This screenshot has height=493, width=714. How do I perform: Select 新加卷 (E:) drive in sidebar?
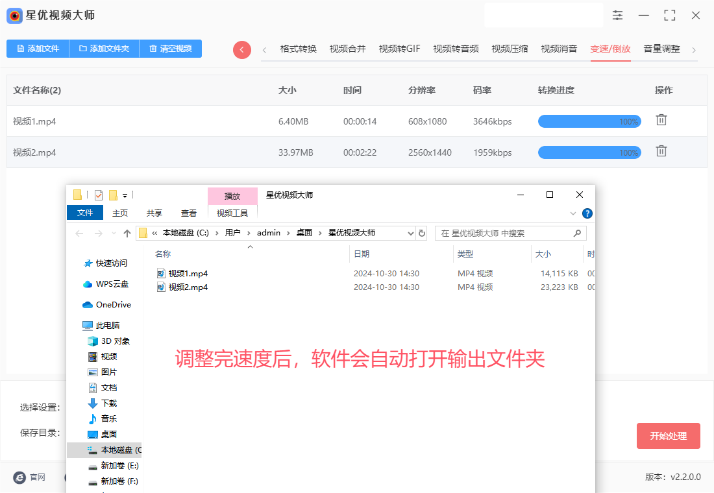pos(113,466)
